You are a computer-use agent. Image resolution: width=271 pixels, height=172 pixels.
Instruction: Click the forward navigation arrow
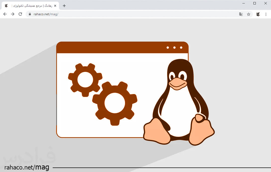13,14
